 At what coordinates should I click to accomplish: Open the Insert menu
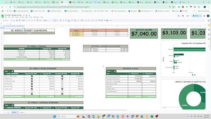tap(17, 17)
